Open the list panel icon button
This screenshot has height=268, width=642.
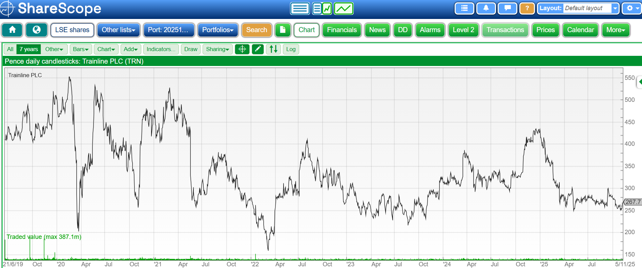click(x=464, y=8)
